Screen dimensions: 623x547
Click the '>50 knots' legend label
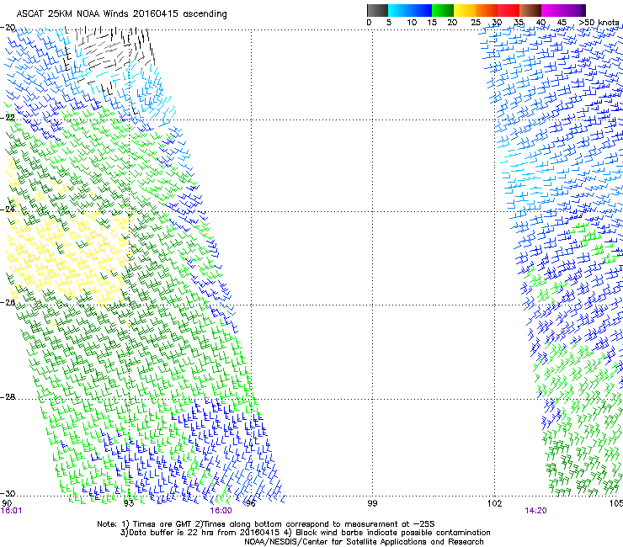pyautogui.click(x=599, y=23)
